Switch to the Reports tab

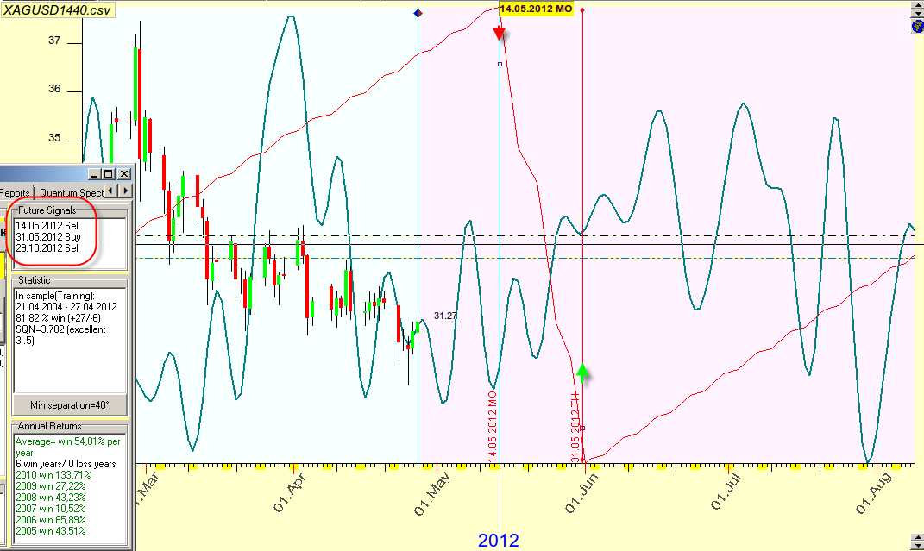[15, 192]
